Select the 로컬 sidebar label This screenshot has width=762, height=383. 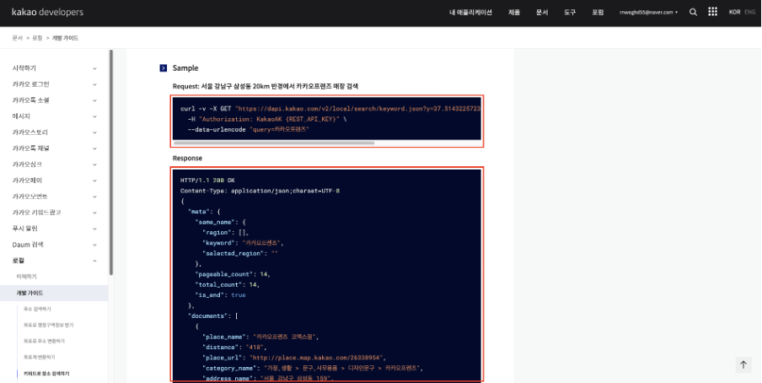(x=19, y=261)
